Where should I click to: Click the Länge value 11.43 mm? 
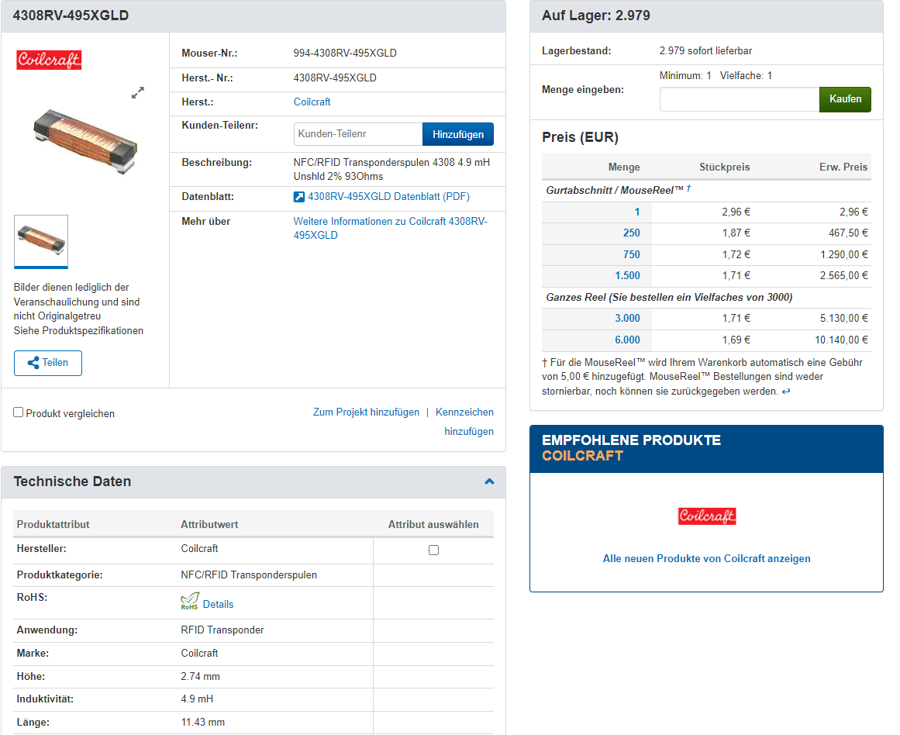202,723
